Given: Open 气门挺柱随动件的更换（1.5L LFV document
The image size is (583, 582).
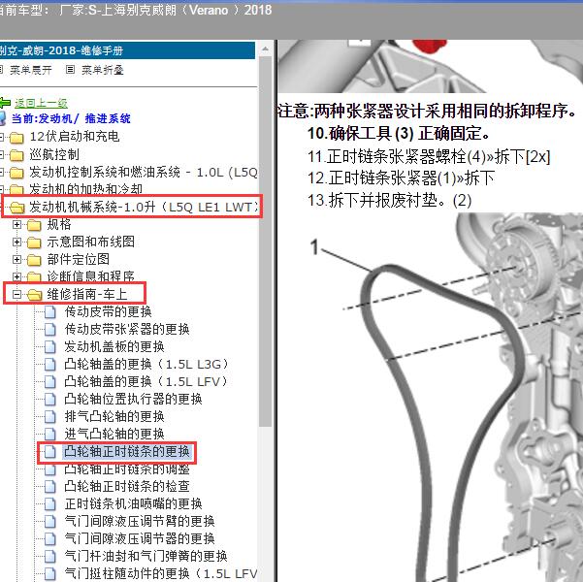Looking at the screenshot, I should point(161,574).
